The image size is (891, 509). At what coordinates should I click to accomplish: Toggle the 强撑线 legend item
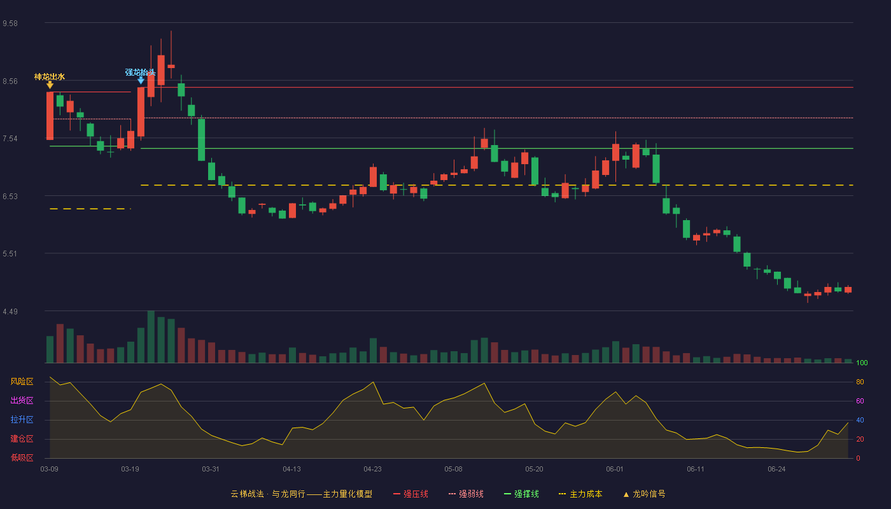[x=521, y=494]
